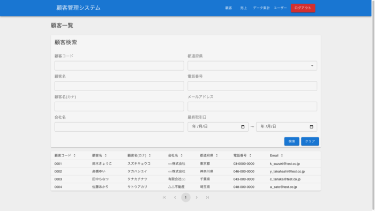
Task: Focus the 顧客コード input field
Action: point(119,66)
